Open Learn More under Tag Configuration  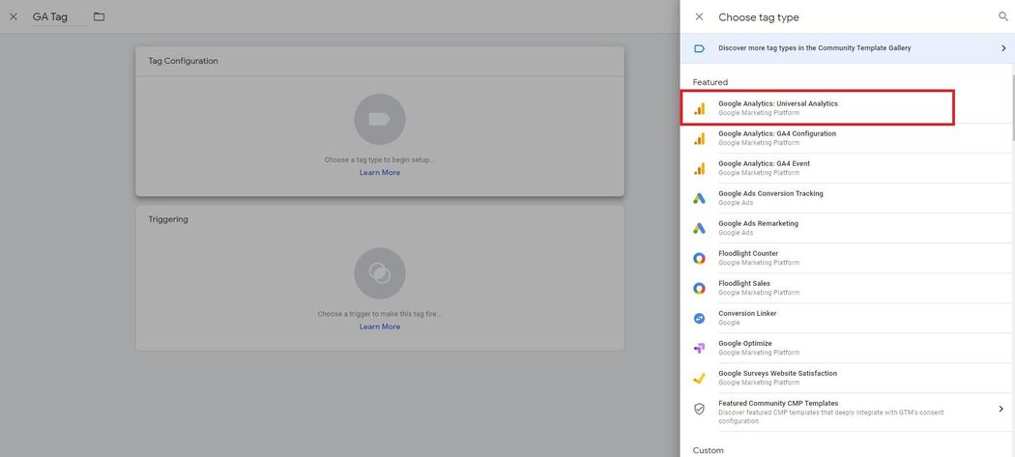(x=380, y=173)
